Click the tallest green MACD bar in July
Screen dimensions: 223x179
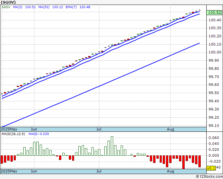coord(112,146)
